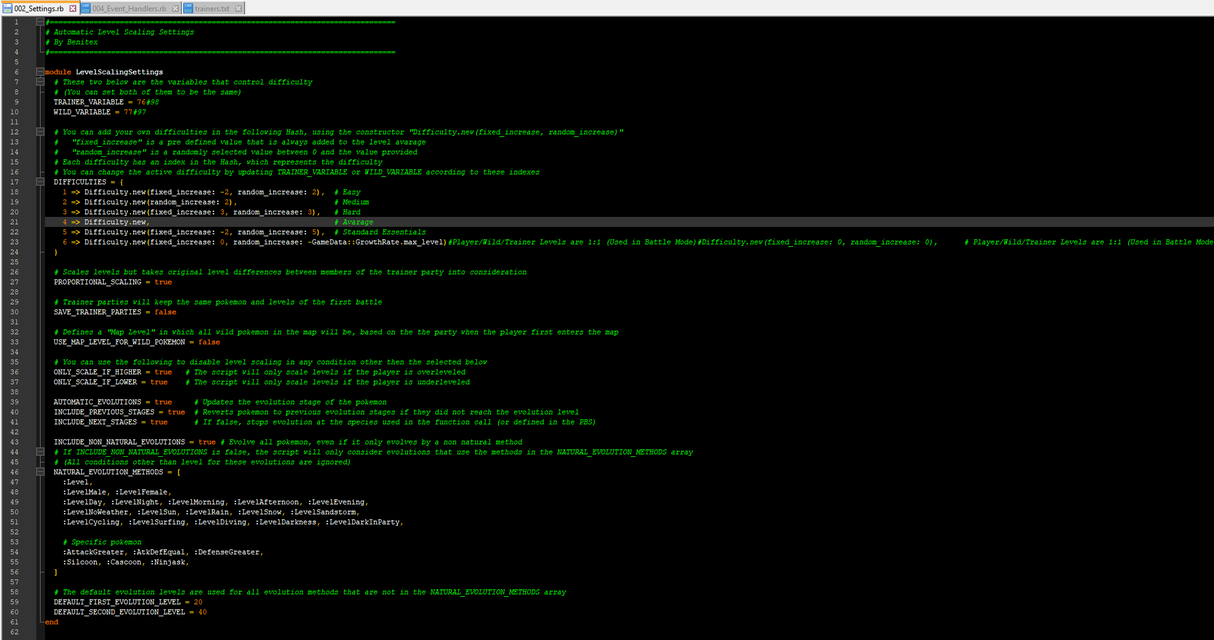Fold the DIFFICULTIES hash block

coord(40,182)
